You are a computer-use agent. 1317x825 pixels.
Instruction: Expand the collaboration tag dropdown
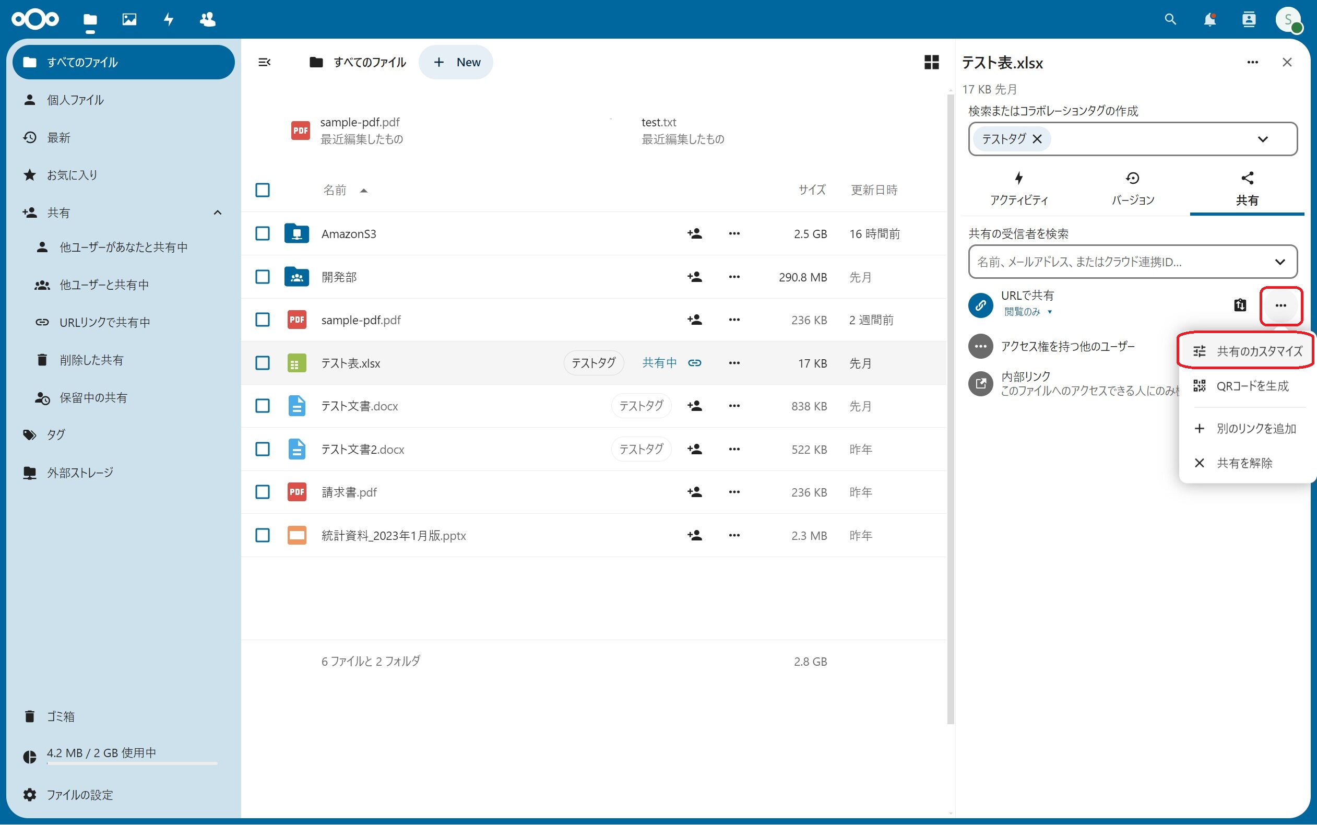pyautogui.click(x=1264, y=139)
